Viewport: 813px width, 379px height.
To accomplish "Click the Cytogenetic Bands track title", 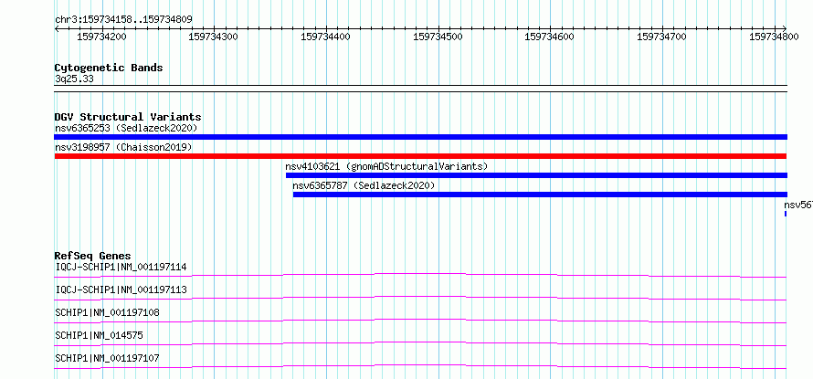I will pos(109,68).
